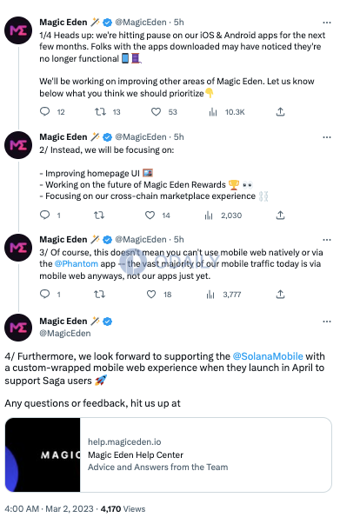Screen dimensions: 340x524
Task: Open Magic Eden avatar on the fourth tweet
Action: tap(18, 328)
